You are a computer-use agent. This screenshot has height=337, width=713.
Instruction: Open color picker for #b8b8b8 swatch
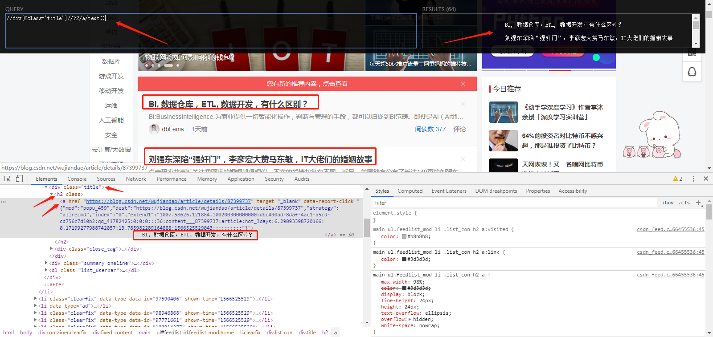404,236
